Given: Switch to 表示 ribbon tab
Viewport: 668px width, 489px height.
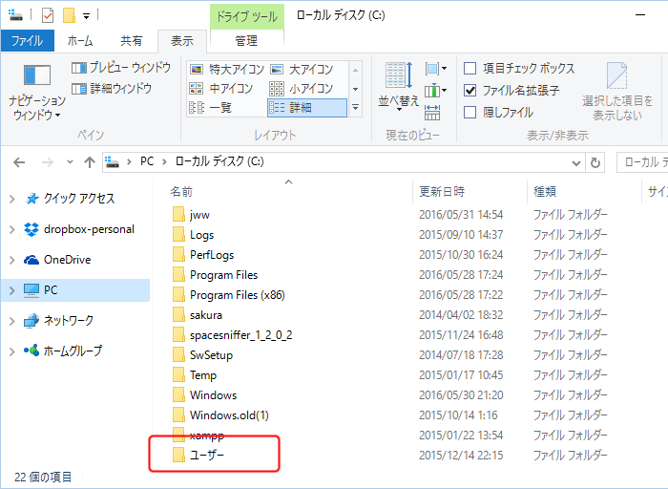Looking at the screenshot, I should click(182, 41).
